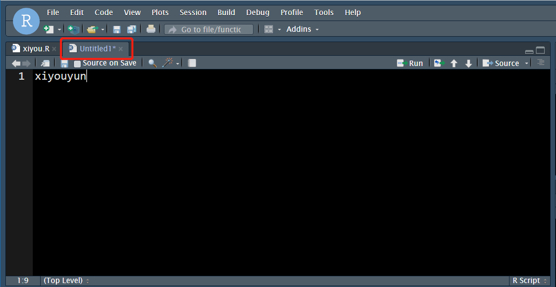
Task: Expand the Addins dropdown
Action: [302, 29]
